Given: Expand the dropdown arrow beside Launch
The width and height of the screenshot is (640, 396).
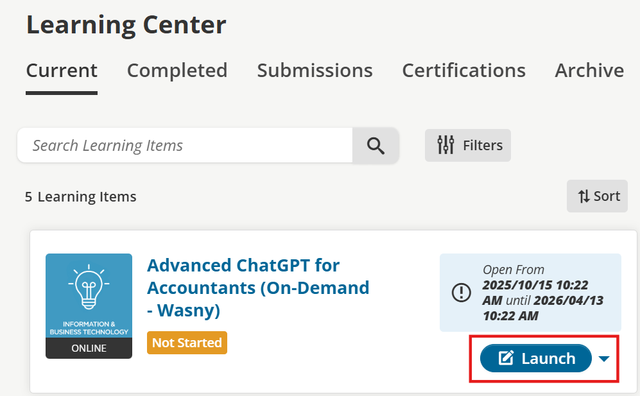Looking at the screenshot, I should [604, 359].
